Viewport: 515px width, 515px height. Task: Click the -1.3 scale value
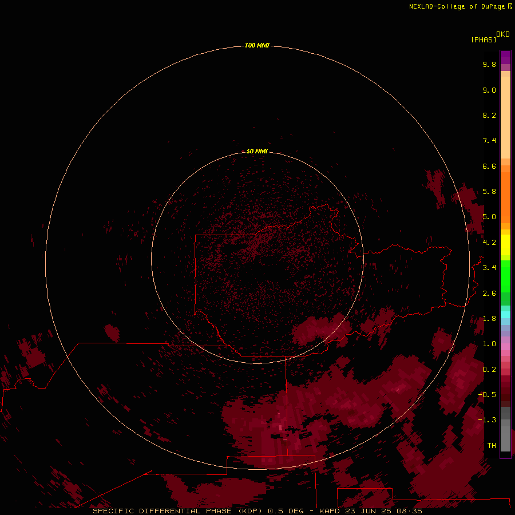pos(487,420)
